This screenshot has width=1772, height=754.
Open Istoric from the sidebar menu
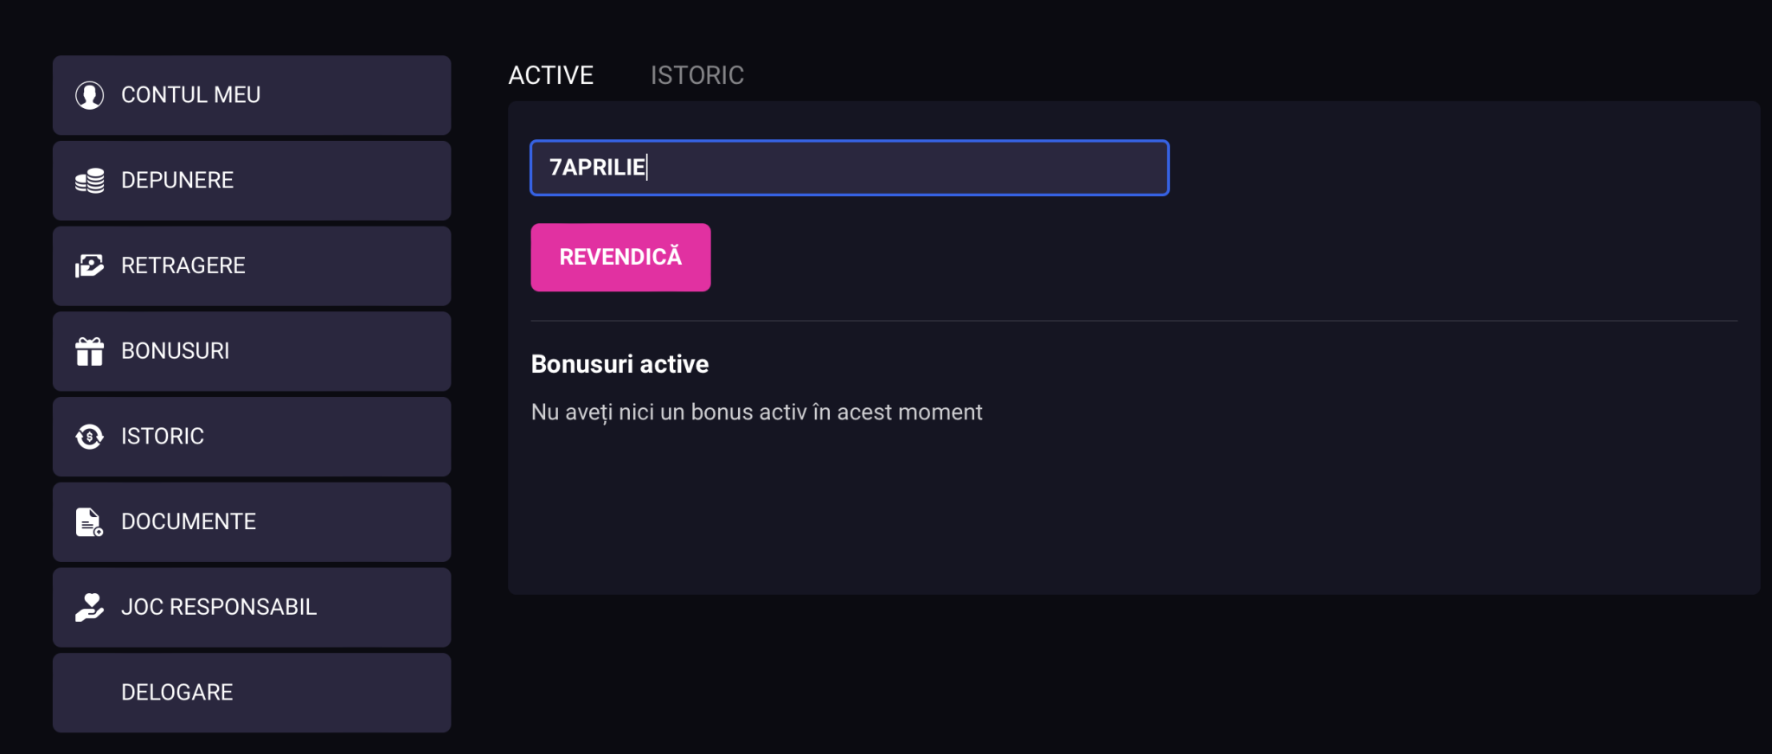click(252, 437)
